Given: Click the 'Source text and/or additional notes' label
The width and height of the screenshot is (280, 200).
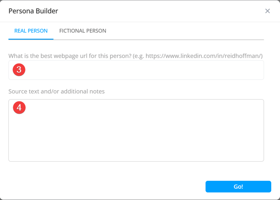Looking at the screenshot, I should [x=56, y=91].
